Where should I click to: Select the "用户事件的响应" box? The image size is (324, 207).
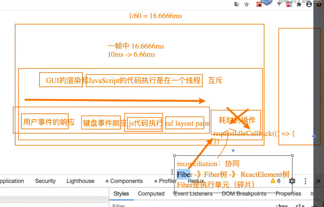(x=45, y=121)
